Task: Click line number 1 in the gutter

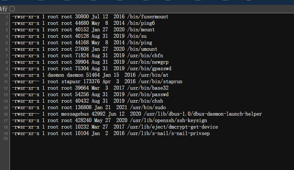Action: (x=6, y=17)
